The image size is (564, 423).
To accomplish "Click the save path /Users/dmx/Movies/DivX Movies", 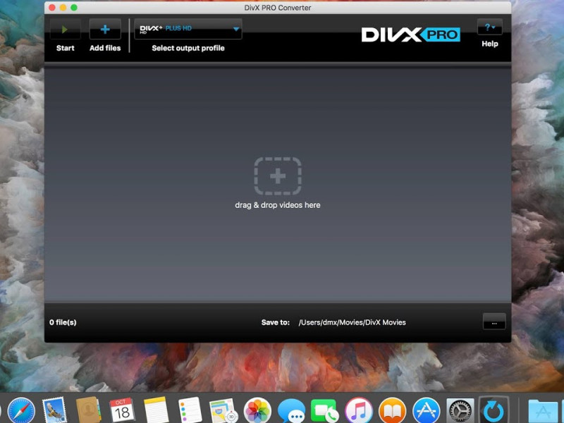I will [x=352, y=322].
